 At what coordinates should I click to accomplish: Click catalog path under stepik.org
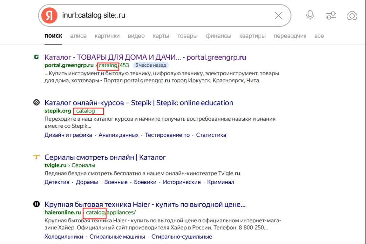pos(85,111)
